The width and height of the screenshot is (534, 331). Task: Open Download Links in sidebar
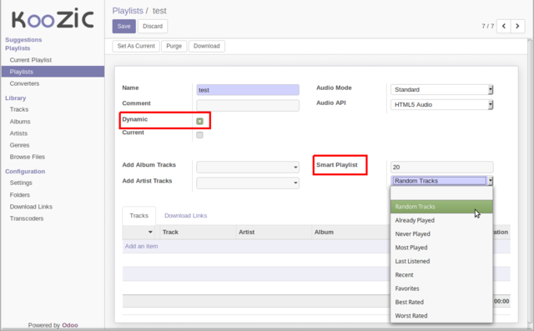tap(31, 207)
